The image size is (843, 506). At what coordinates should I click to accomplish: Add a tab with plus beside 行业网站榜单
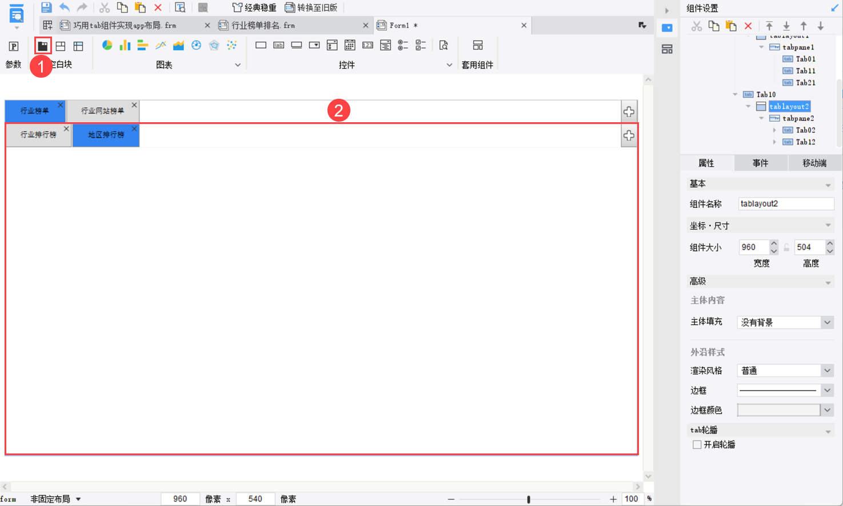pyautogui.click(x=629, y=112)
